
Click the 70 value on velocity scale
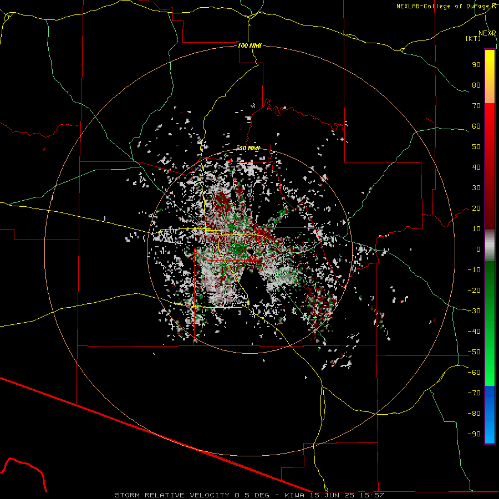pos(476,106)
